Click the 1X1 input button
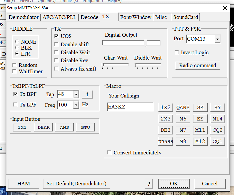 coord(22,127)
